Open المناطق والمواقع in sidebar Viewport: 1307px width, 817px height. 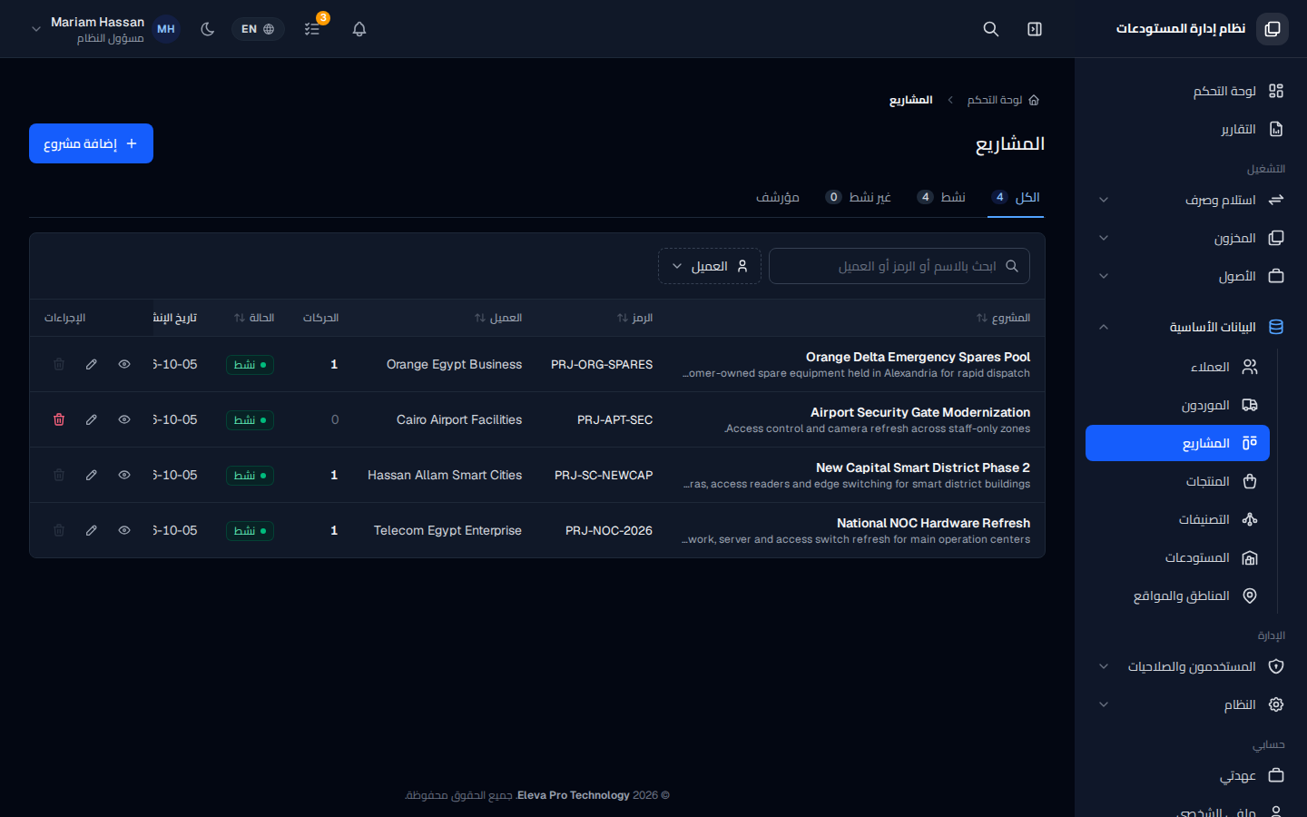(1177, 596)
